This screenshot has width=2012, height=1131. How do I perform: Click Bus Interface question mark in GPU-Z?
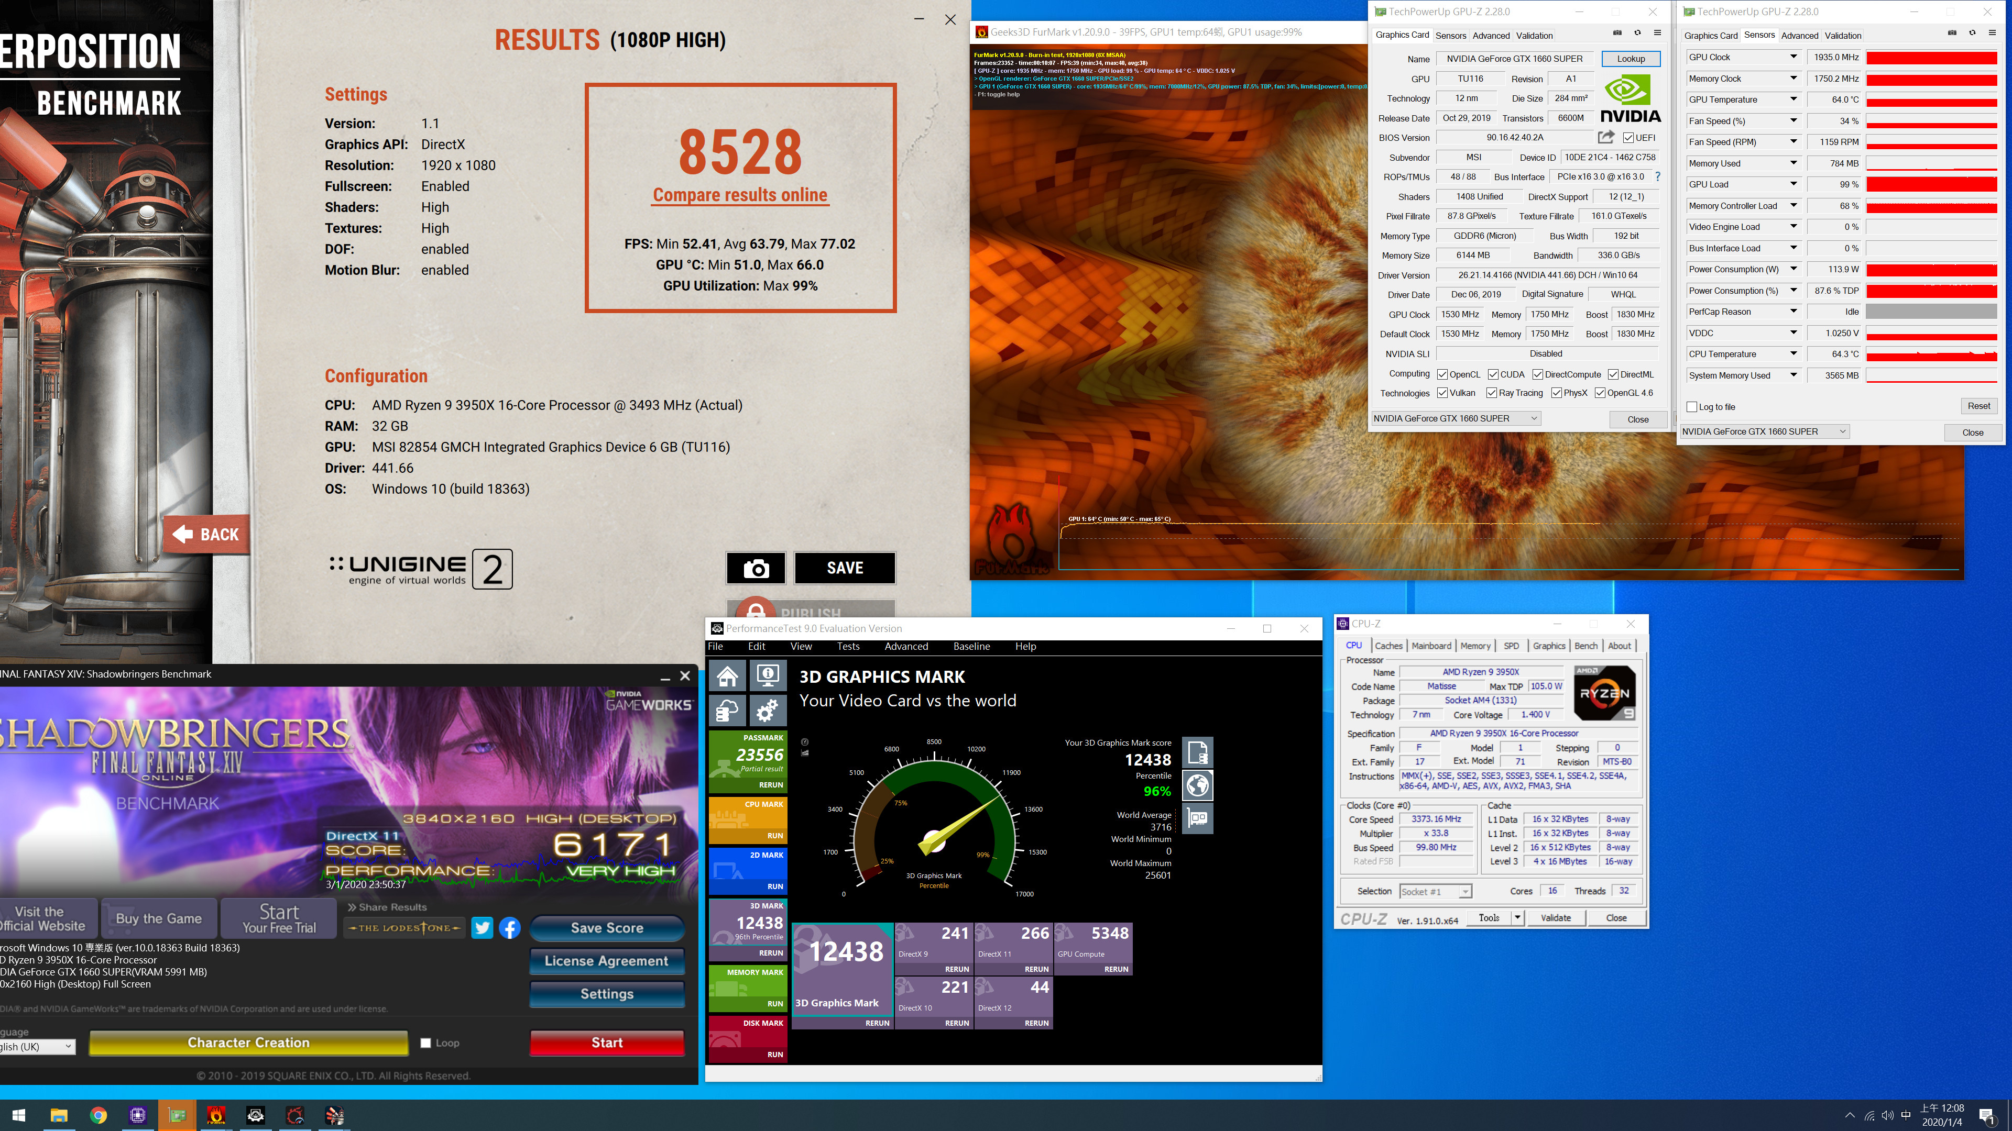(1657, 176)
